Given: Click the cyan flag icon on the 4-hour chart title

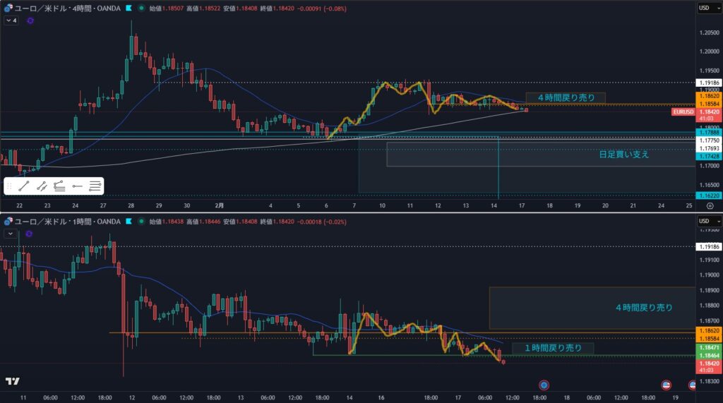Looking at the screenshot, I should 128,8.
